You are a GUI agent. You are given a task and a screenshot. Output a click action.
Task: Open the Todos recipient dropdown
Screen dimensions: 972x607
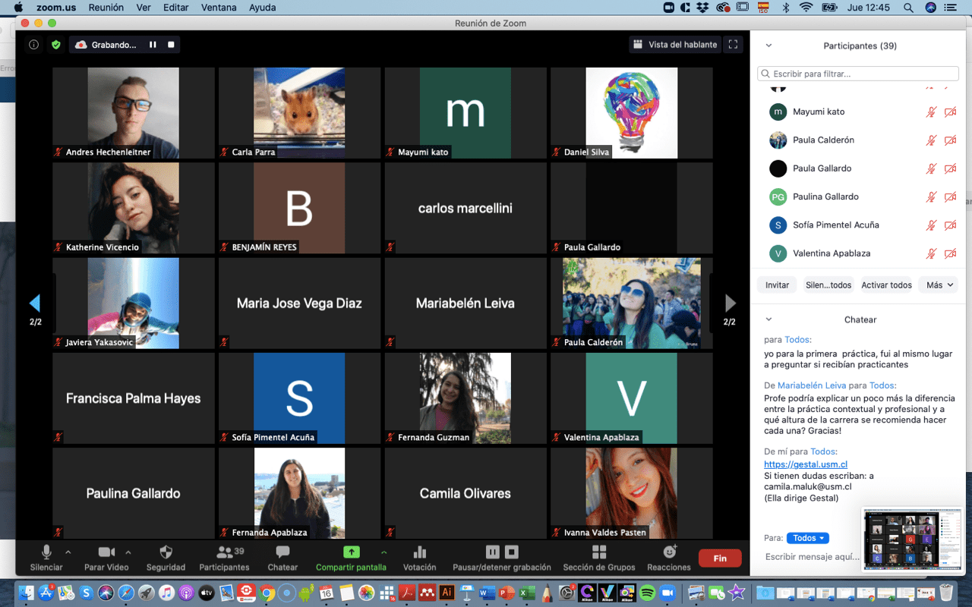click(x=807, y=538)
